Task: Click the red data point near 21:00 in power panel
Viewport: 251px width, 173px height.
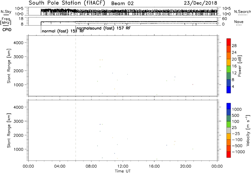Action: [x=193, y=84]
